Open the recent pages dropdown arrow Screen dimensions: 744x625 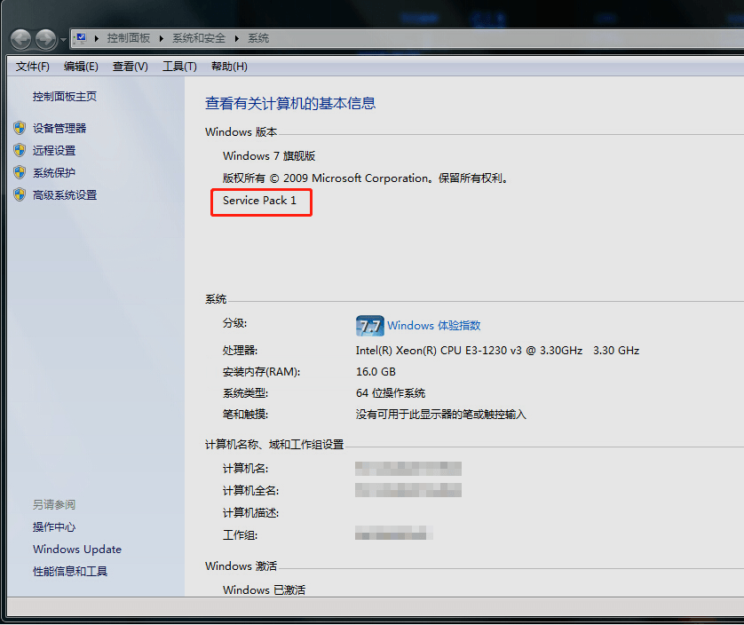pos(62,40)
